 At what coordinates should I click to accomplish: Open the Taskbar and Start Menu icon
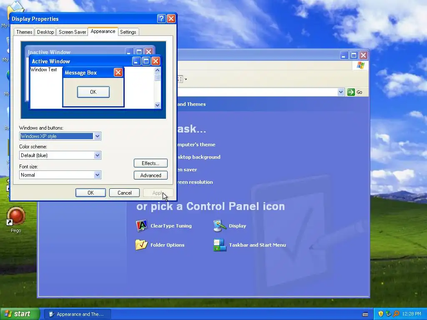pos(220,245)
